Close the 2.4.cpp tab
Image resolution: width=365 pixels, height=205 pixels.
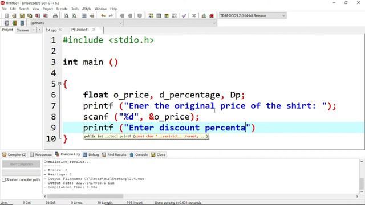[60, 30]
